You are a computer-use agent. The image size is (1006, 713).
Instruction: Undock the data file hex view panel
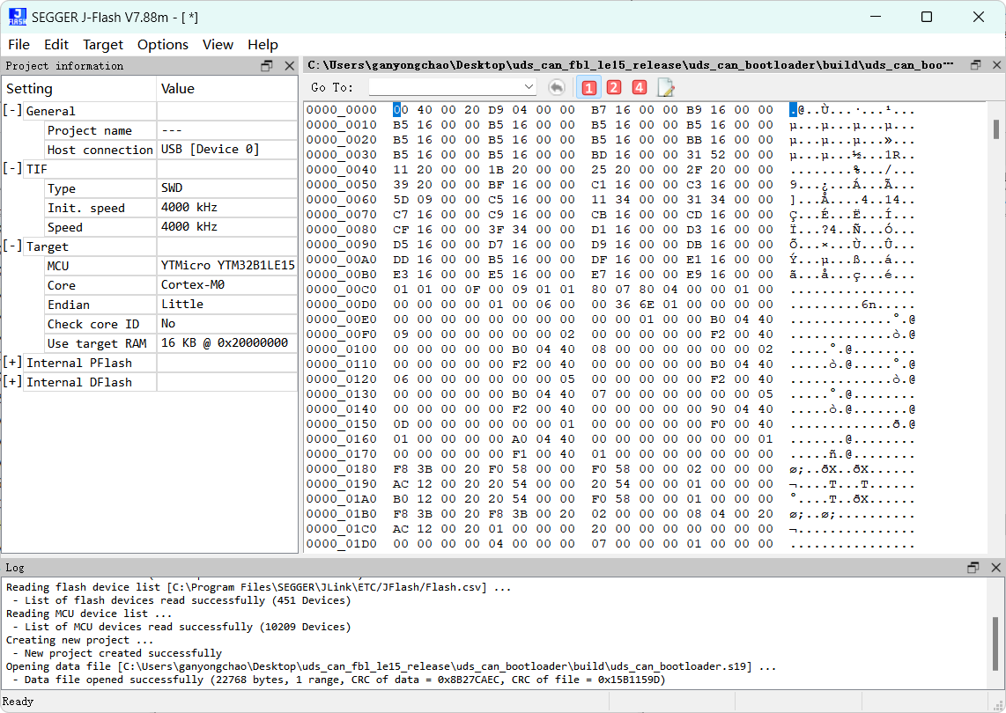point(976,65)
